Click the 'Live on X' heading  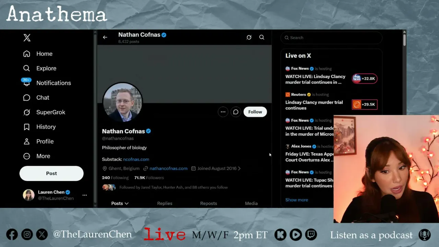[298, 56]
